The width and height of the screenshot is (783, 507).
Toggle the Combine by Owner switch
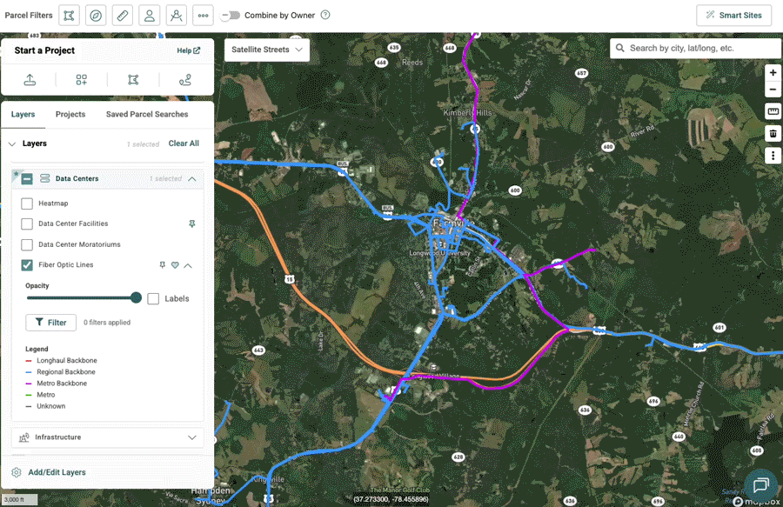pyautogui.click(x=231, y=16)
